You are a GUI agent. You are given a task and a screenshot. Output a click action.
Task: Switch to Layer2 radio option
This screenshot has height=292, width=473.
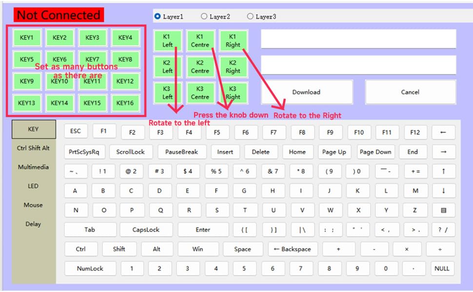(204, 17)
